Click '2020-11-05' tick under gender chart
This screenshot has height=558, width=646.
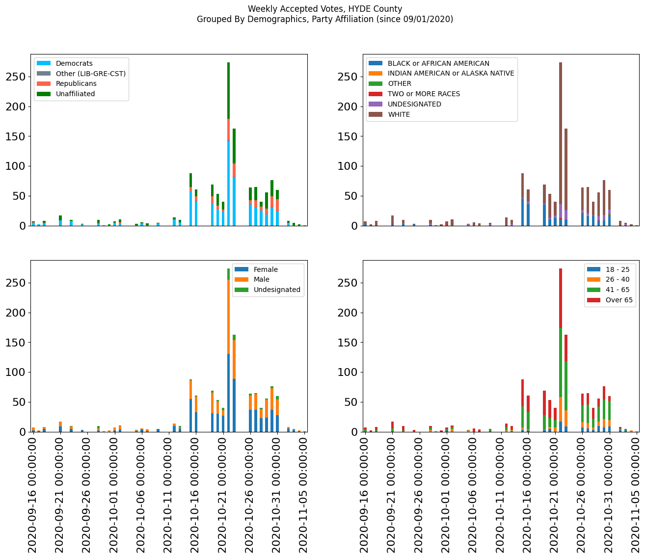(304, 495)
